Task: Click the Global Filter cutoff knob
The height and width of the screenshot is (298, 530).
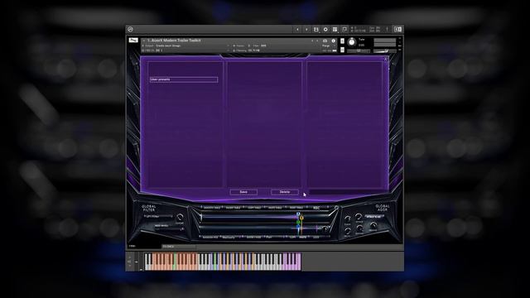Action: [x=180, y=217]
